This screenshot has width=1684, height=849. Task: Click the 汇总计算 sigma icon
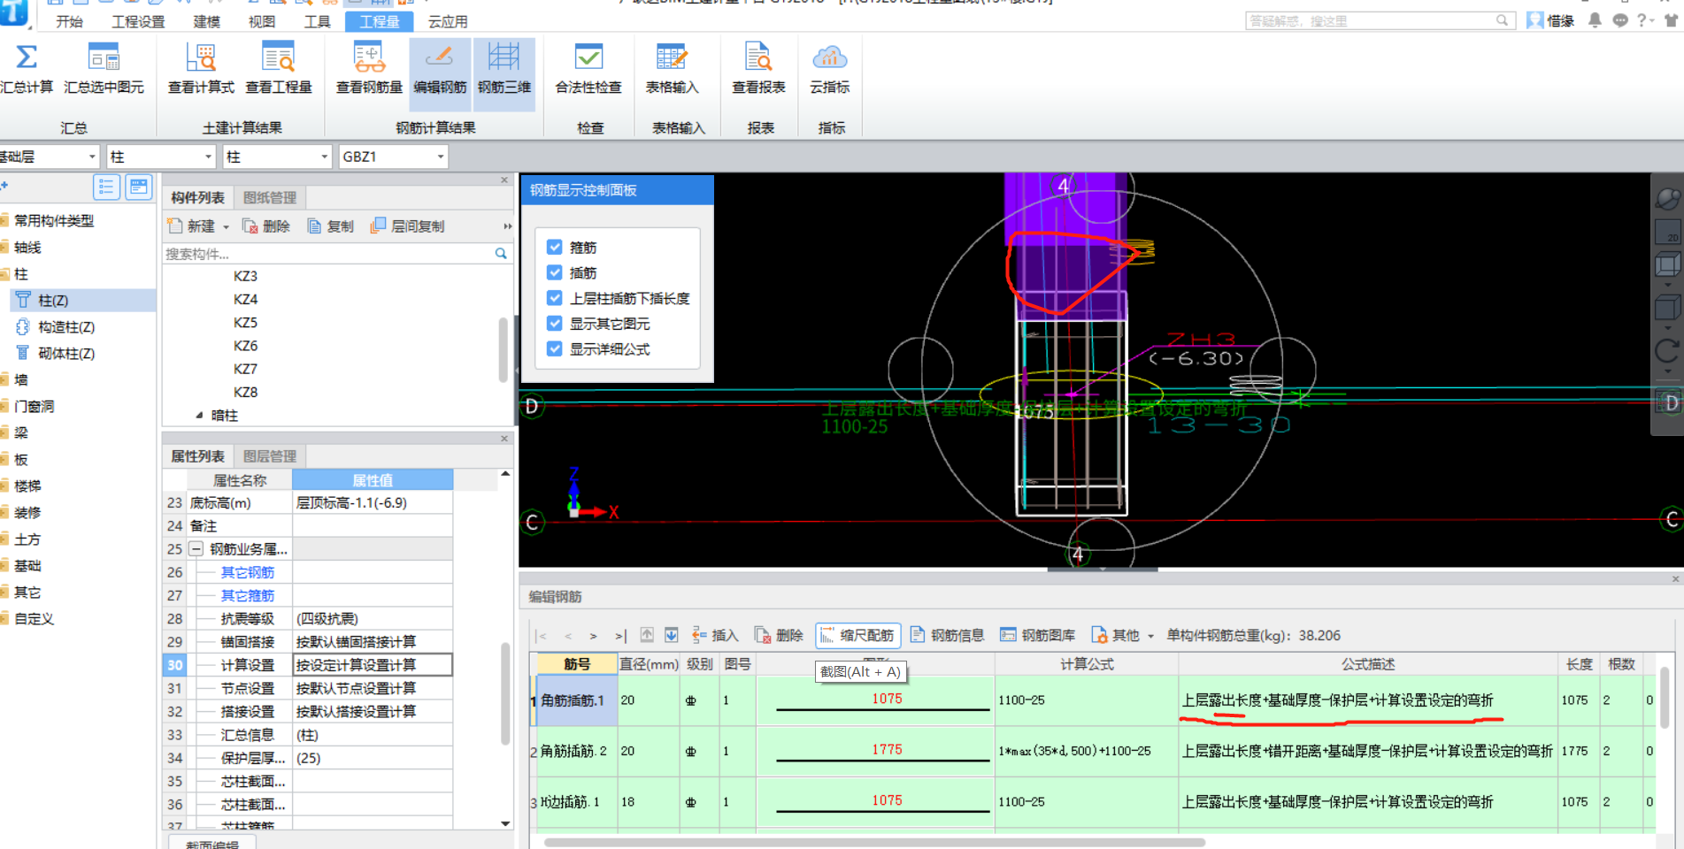tap(27, 57)
